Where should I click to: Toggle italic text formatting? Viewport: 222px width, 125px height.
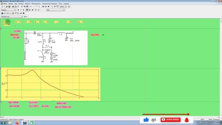21,10
